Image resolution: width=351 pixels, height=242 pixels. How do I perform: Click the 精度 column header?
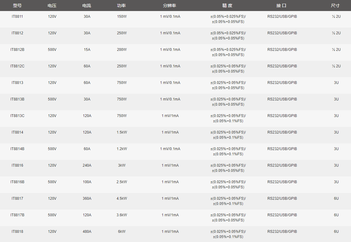(227, 6)
